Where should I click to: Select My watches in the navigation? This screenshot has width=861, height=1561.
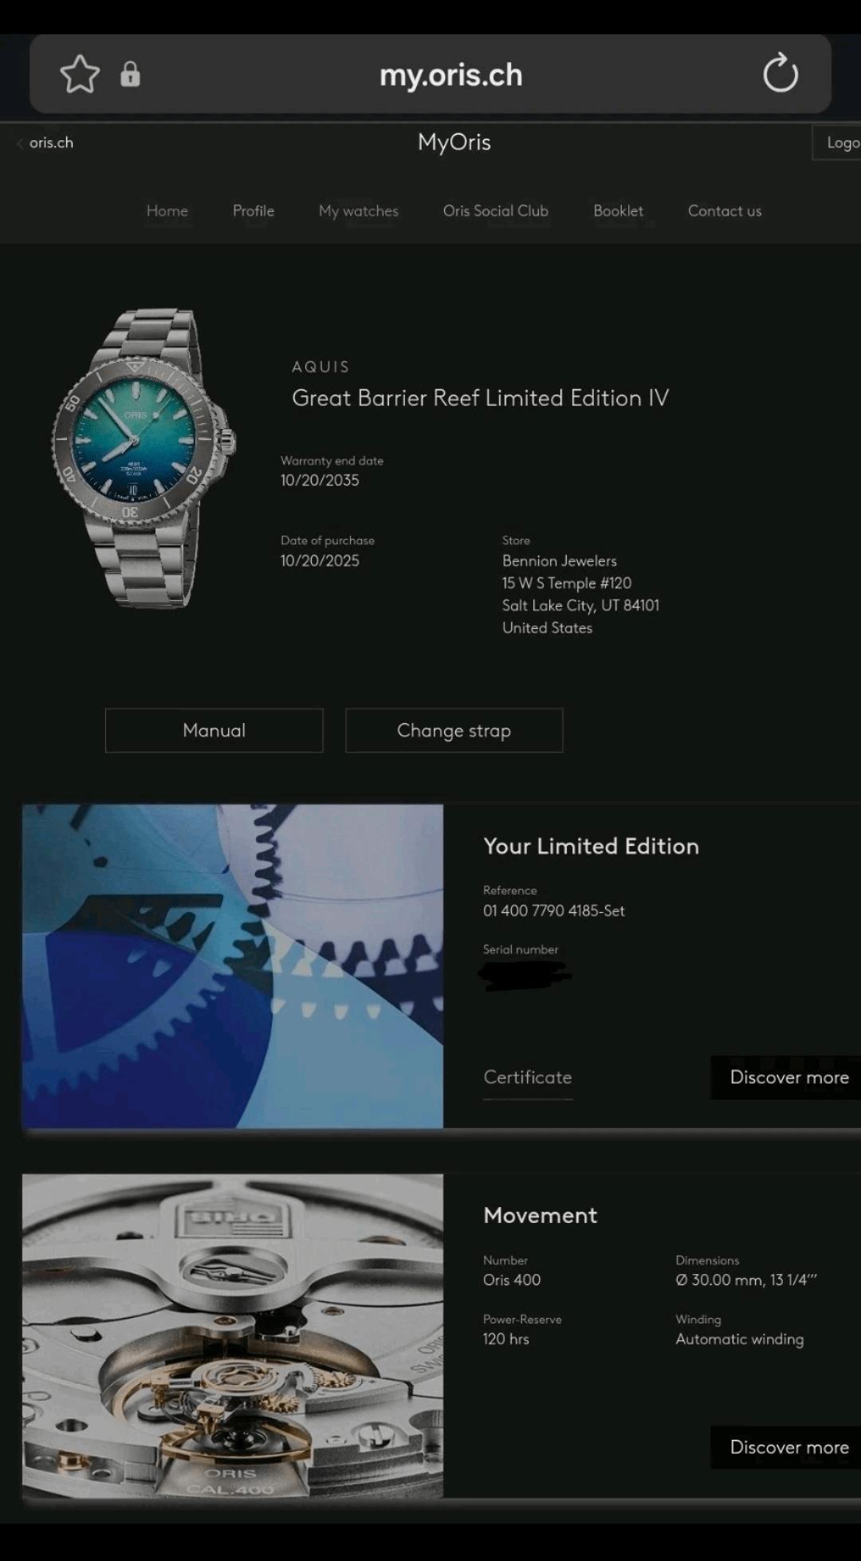359,210
